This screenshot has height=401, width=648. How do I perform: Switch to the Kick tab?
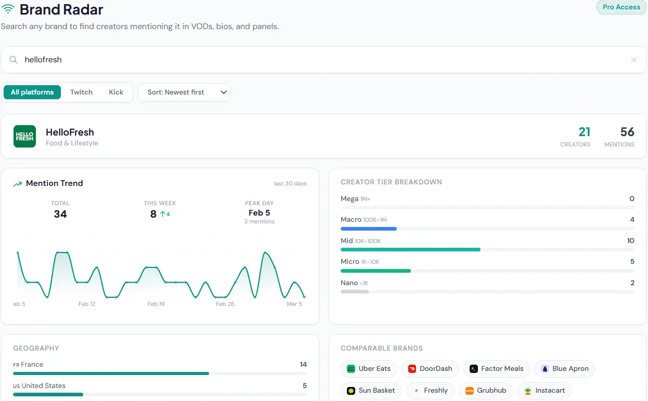(116, 92)
